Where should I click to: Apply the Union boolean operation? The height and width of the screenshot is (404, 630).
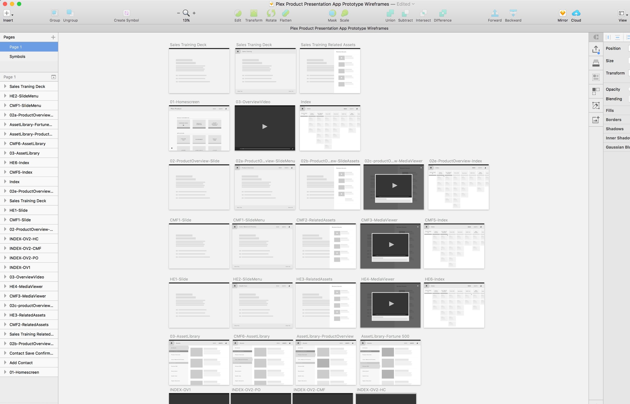[x=390, y=13]
